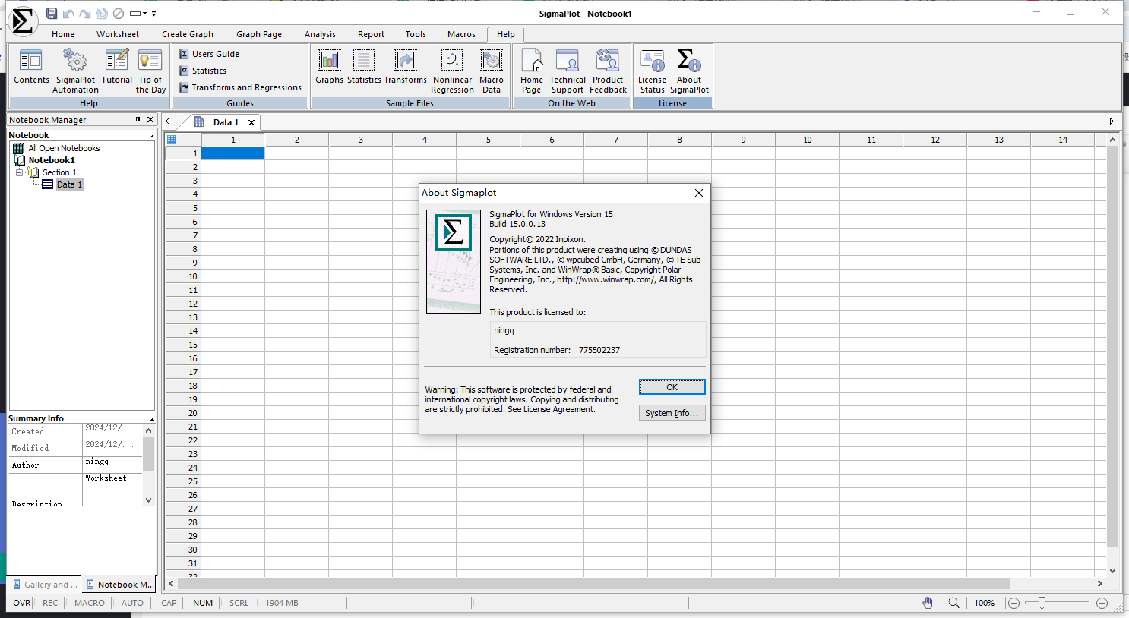1129x618 pixels.
Task: Click About SigmaPlot ribbon icon
Action: click(689, 71)
